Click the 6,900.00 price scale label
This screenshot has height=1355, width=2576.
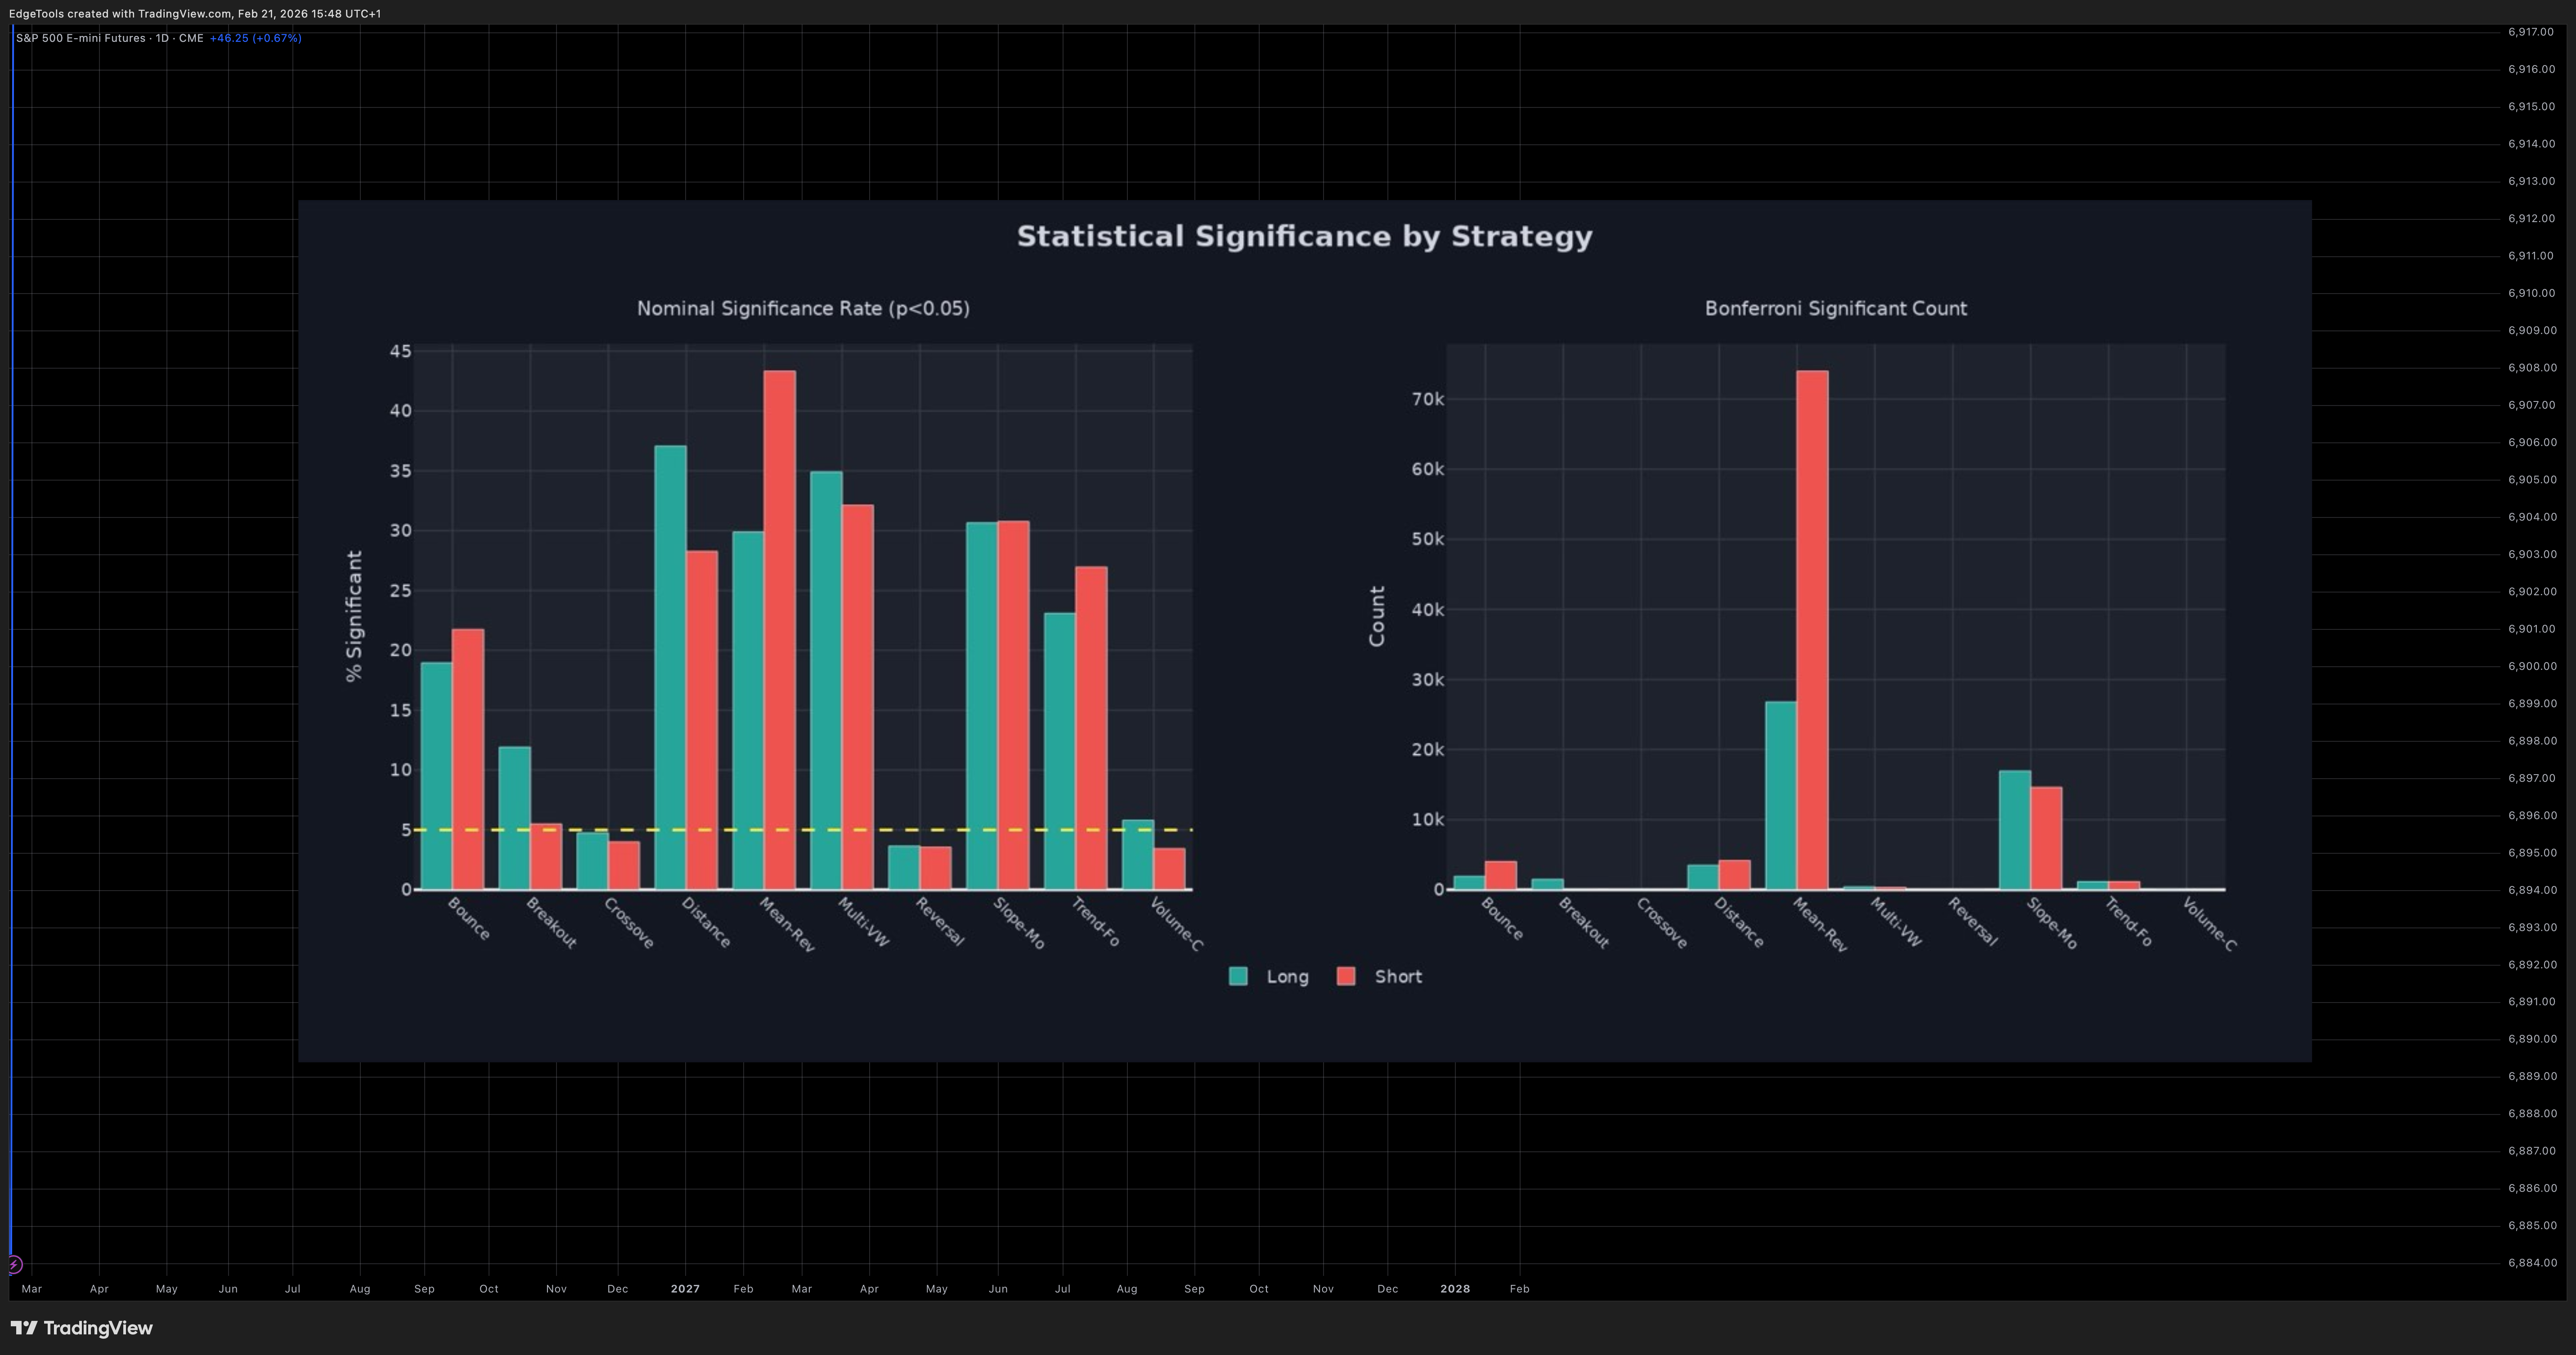pyautogui.click(x=2531, y=667)
